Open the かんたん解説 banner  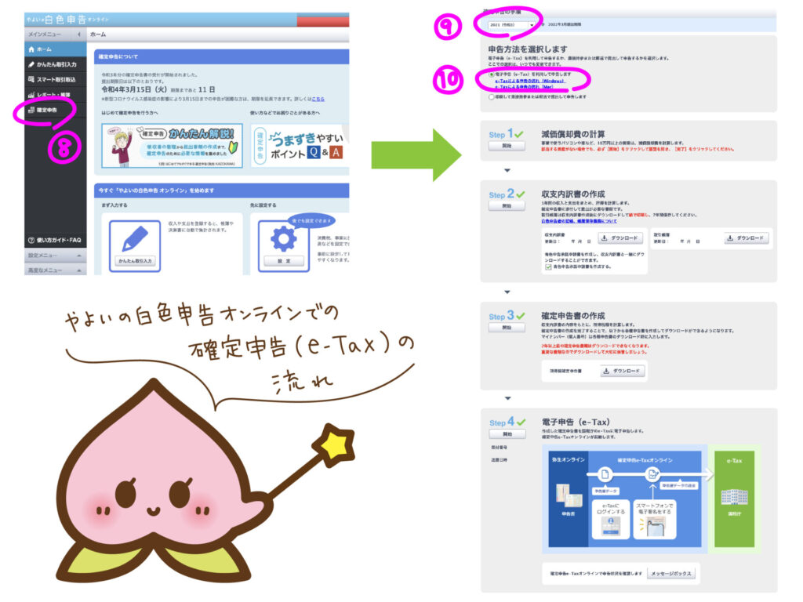[172, 145]
